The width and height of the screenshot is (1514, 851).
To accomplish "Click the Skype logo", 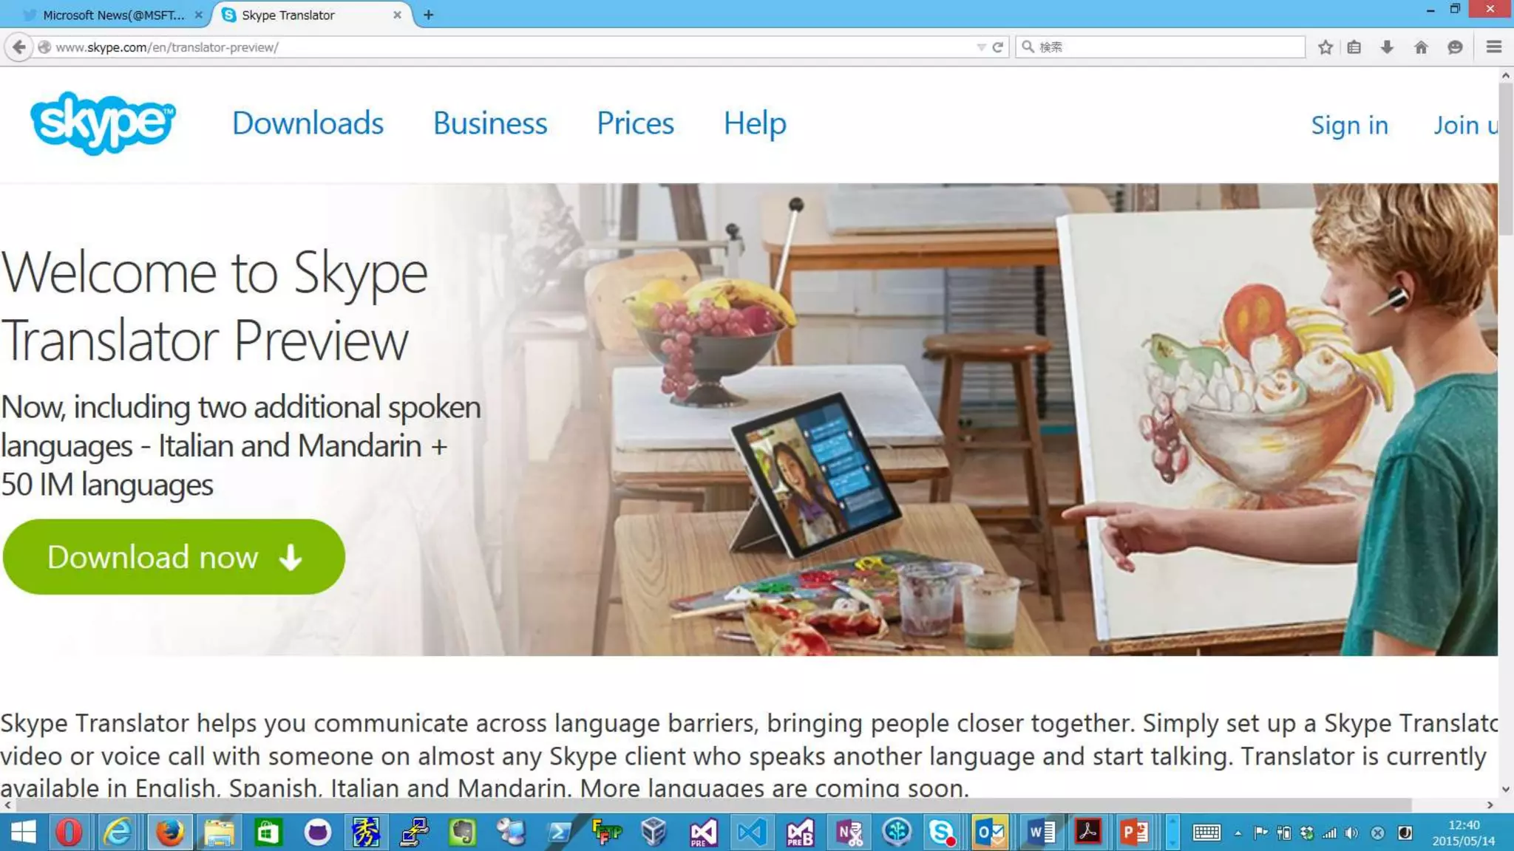I will pyautogui.click(x=103, y=123).
